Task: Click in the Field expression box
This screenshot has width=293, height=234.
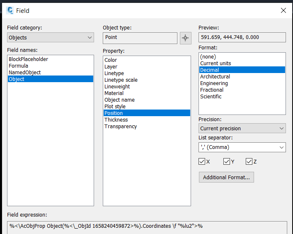Action: 147,227
